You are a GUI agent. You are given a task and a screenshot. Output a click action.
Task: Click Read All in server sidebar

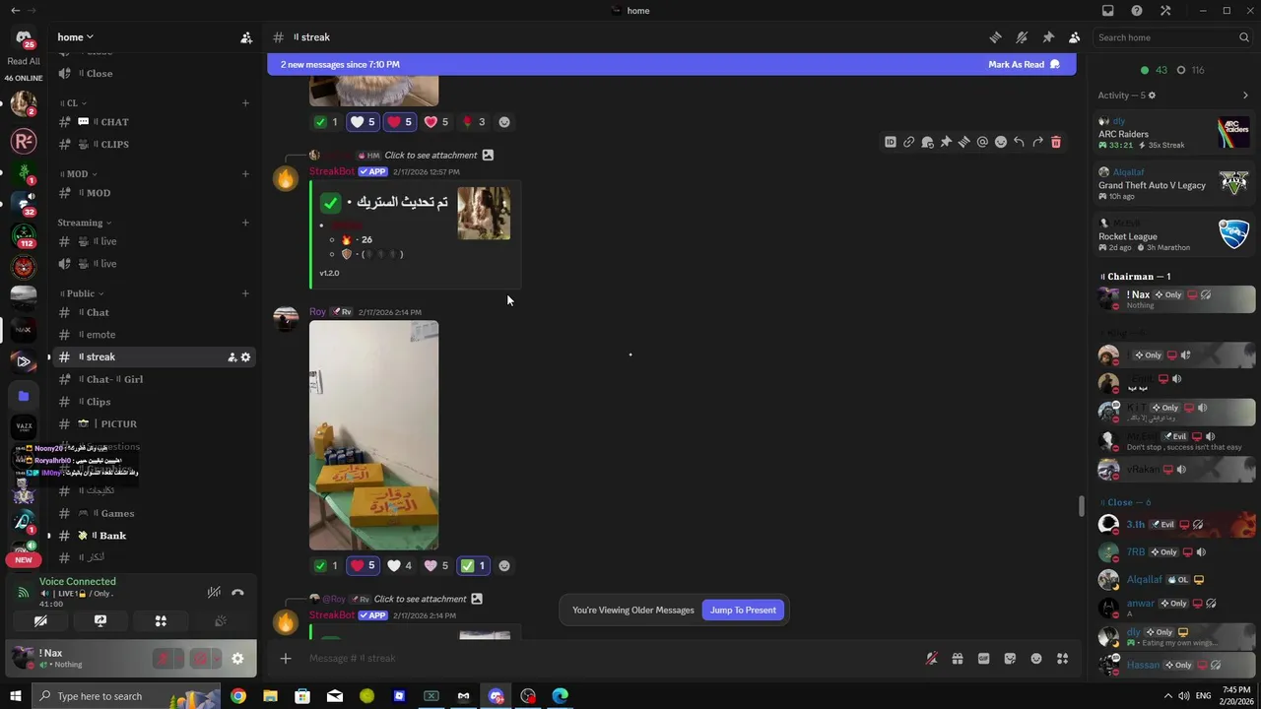click(x=24, y=61)
